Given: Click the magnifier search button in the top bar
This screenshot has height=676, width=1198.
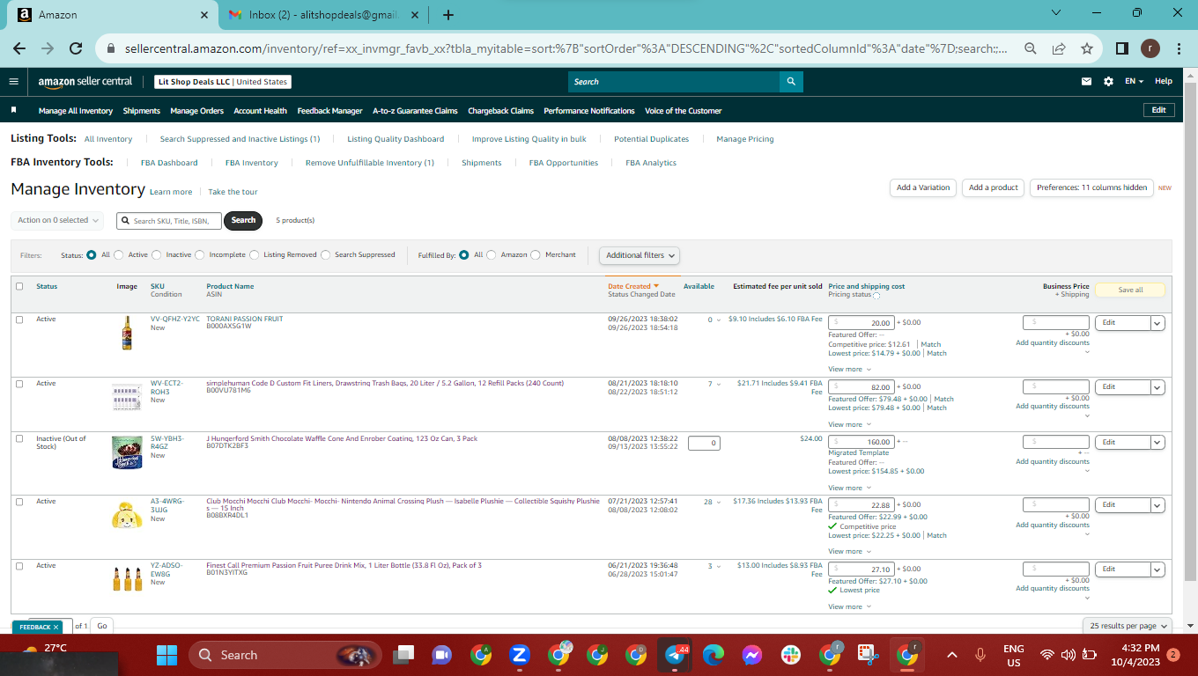Looking at the screenshot, I should (x=792, y=81).
